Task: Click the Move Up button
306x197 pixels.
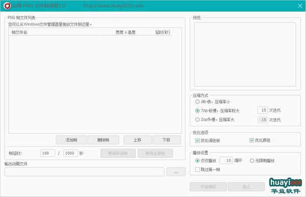Action: (x=138, y=140)
